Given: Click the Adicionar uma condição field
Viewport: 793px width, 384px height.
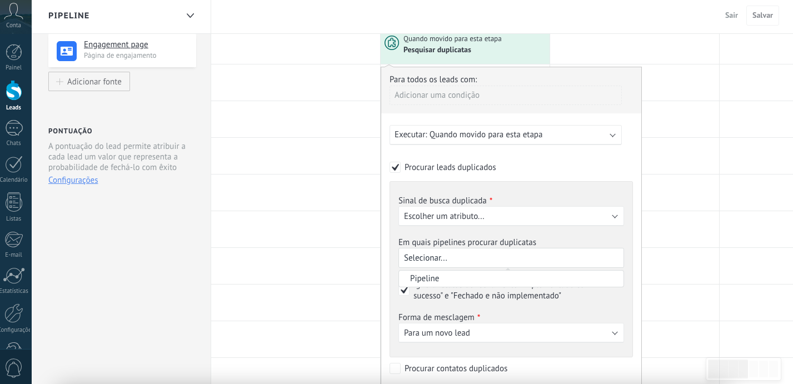Looking at the screenshot, I should click(x=505, y=95).
